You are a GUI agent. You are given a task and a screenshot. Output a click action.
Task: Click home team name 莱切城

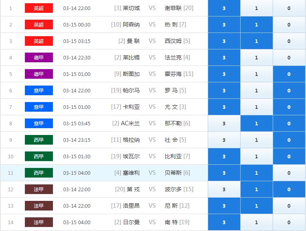point(131,8)
